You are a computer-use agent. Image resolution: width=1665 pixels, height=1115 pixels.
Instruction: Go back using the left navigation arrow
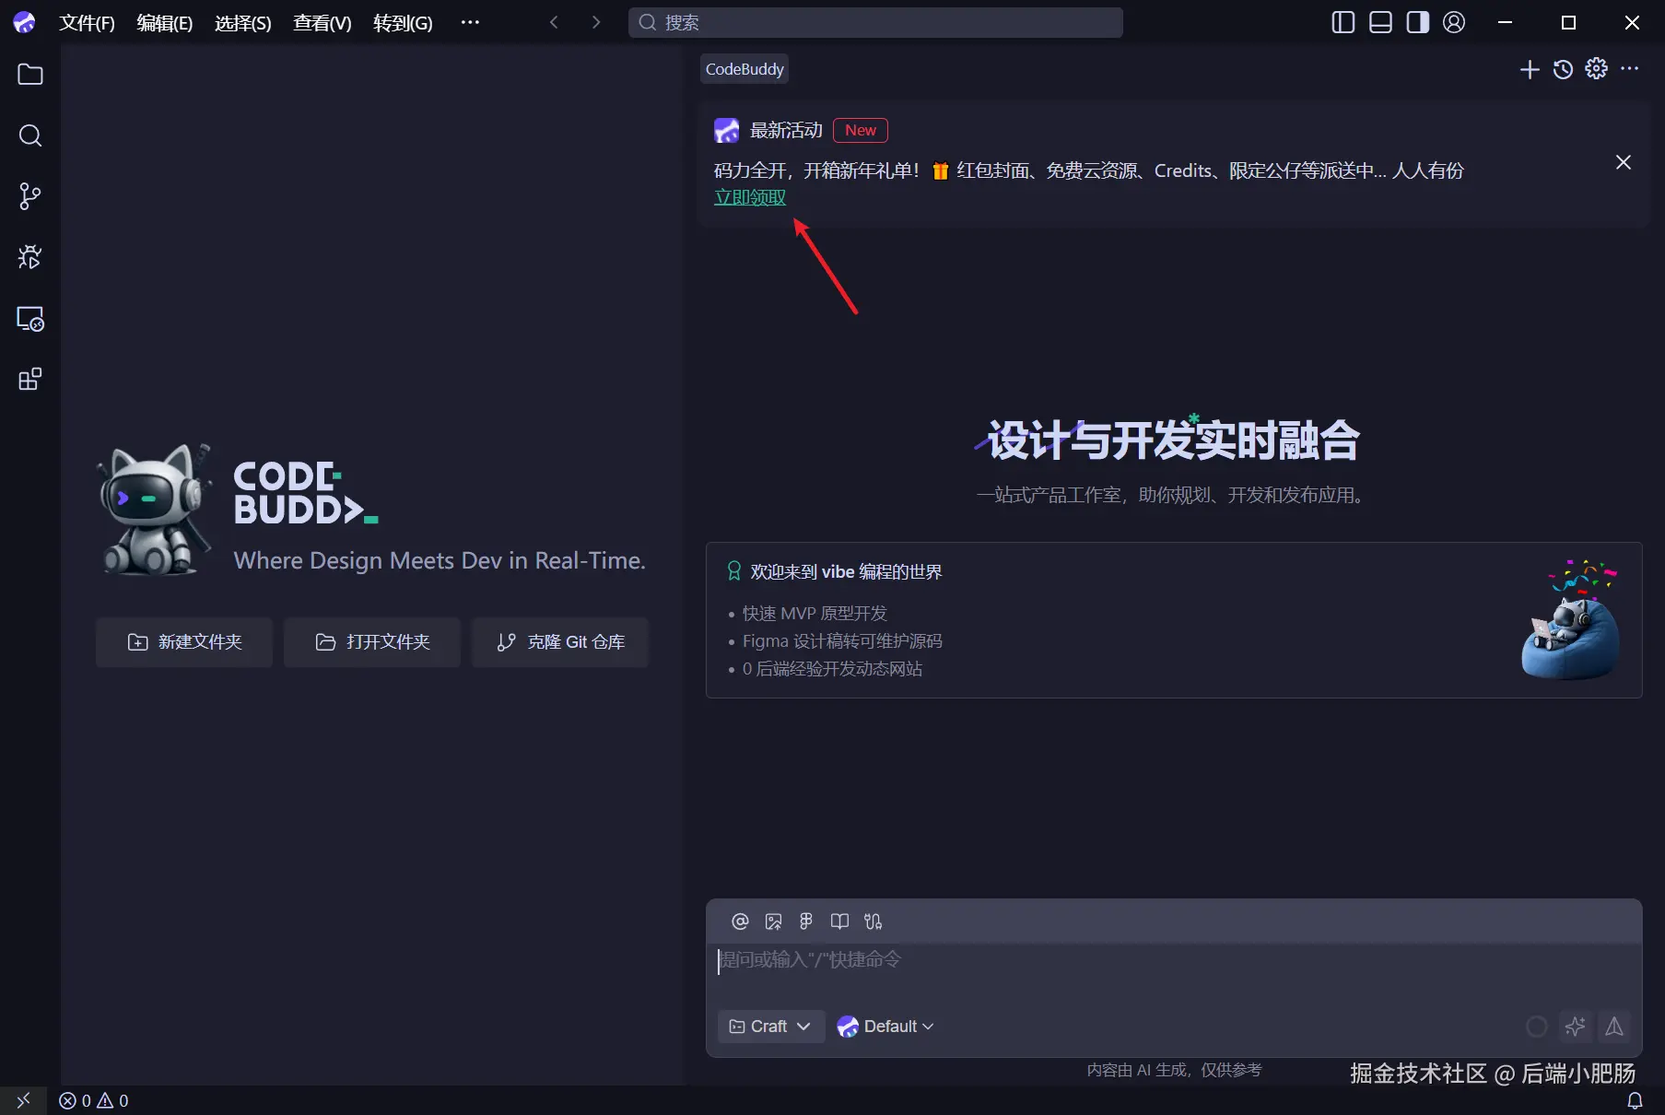pyautogui.click(x=554, y=22)
